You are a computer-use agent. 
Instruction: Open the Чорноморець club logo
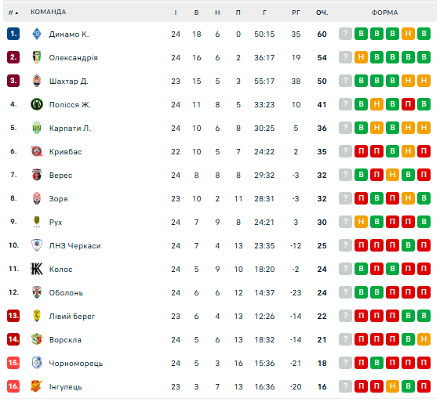[37, 363]
